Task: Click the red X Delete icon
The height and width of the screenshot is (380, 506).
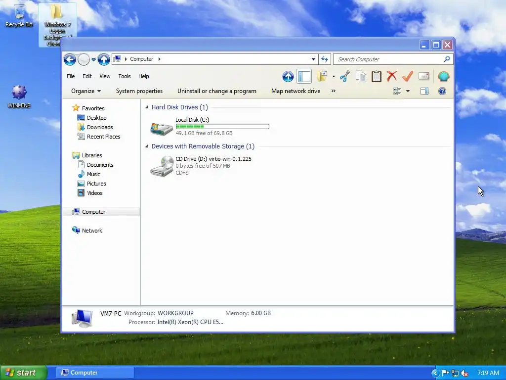Action: coord(392,76)
